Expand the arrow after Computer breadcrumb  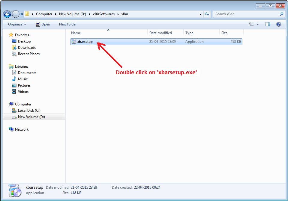tap(56, 14)
